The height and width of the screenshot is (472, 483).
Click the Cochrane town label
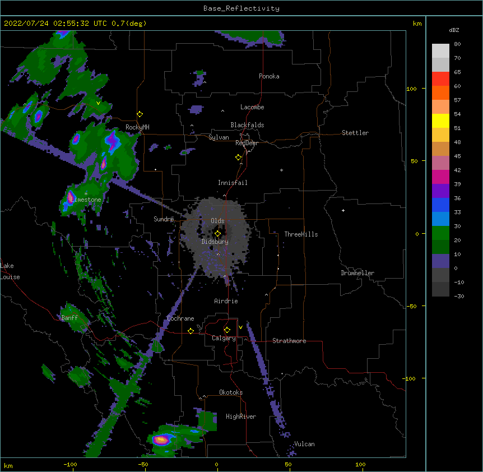180,318
